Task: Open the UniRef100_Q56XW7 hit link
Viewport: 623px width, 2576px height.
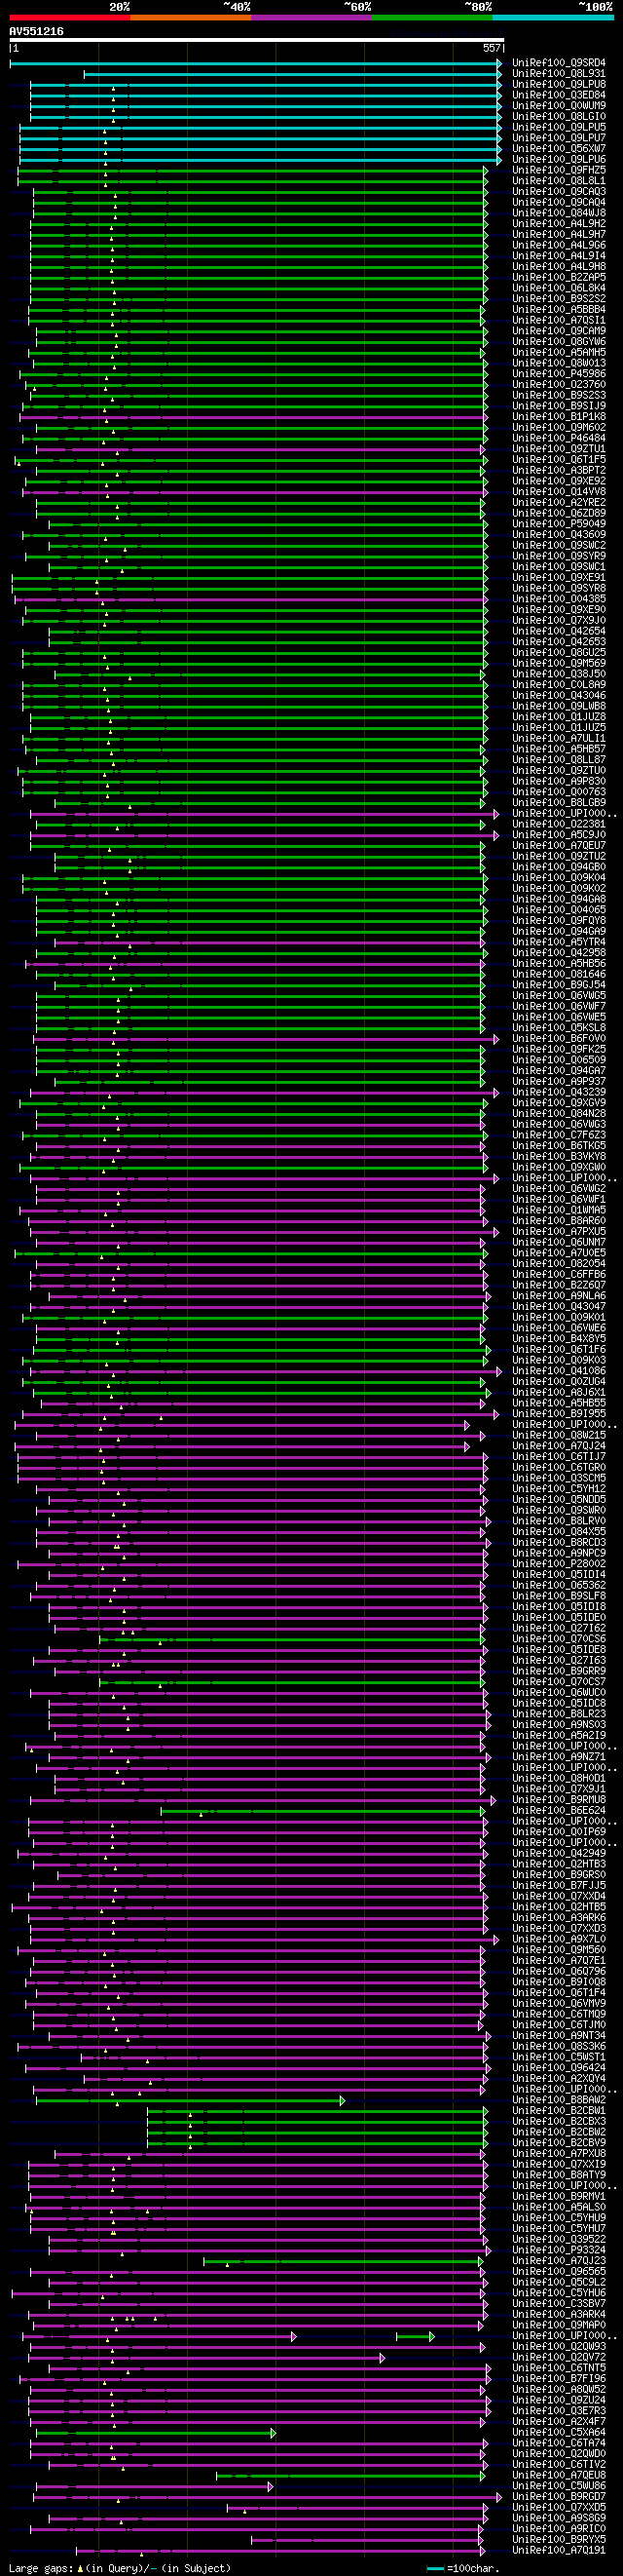Action: [559, 149]
